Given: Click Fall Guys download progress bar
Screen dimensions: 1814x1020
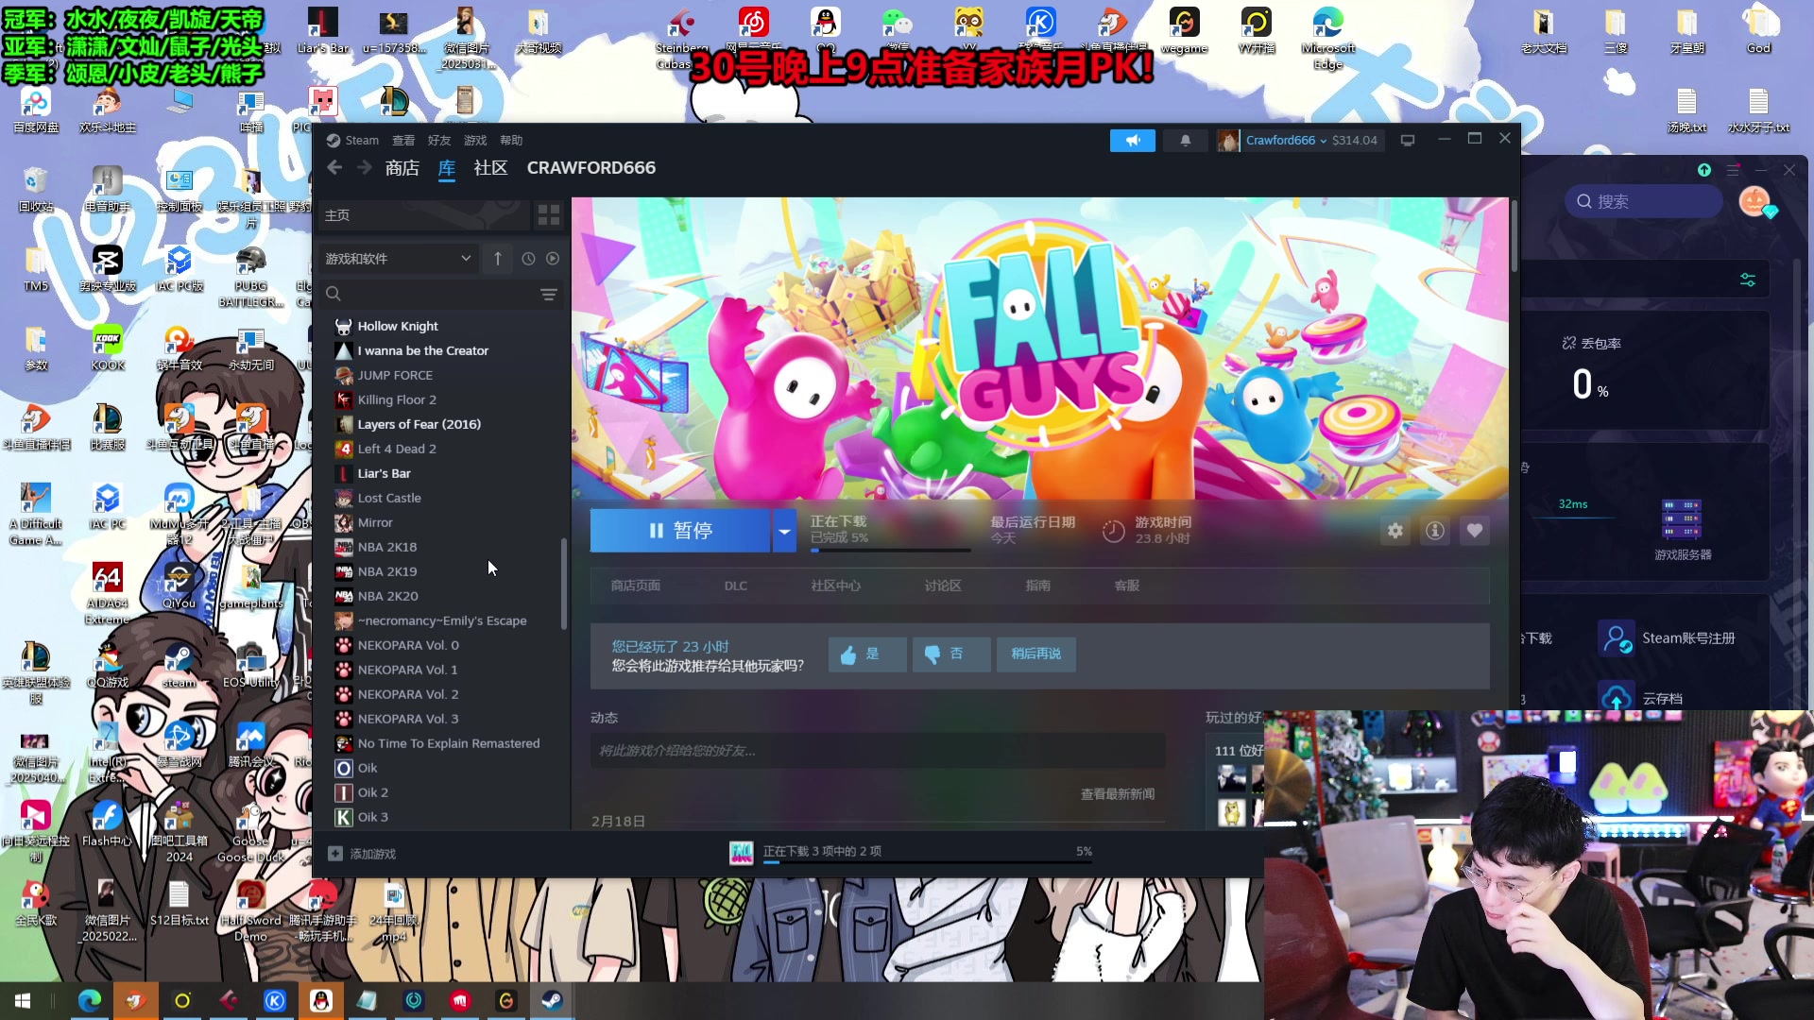Looking at the screenshot, I should coord(890,550).
